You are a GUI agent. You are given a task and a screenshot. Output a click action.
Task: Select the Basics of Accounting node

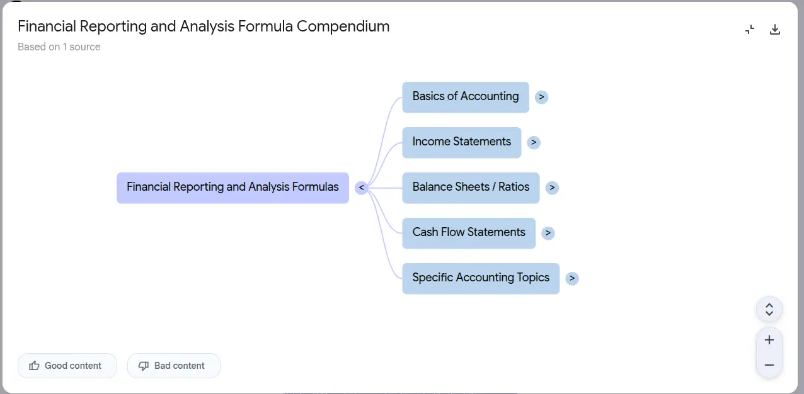pos(465,97)
